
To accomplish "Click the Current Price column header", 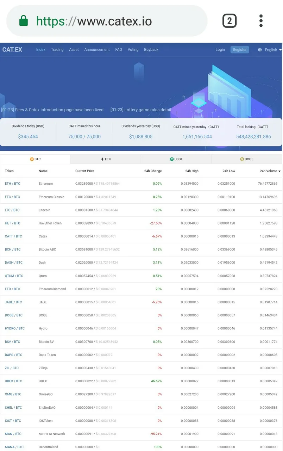I will click(x=85, y=171).
